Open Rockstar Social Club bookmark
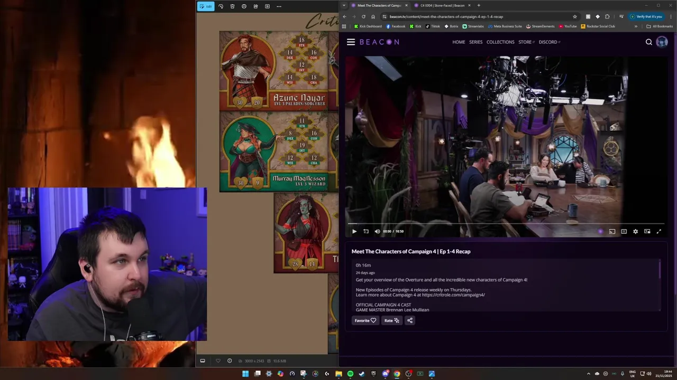The width and height of the screenshot is (677, 380). click(598, 26)
